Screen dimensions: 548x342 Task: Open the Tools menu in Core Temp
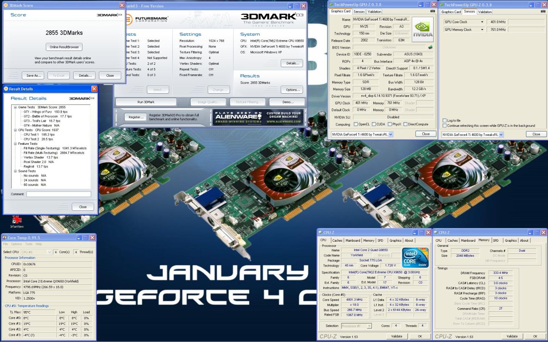click(29, 244)
